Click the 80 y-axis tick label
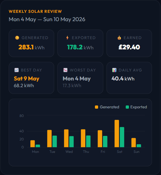The height and width of the screenshot is (175, 161). (21, 116)
